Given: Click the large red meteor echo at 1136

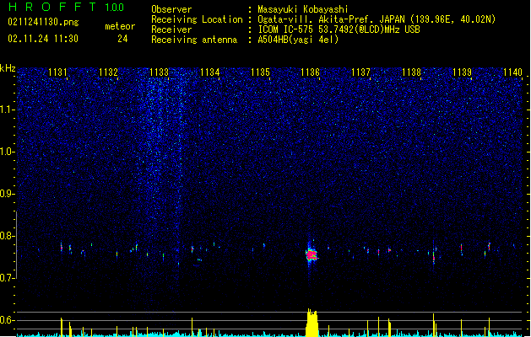Looking at the screenshot, I should tap(312, 254).
